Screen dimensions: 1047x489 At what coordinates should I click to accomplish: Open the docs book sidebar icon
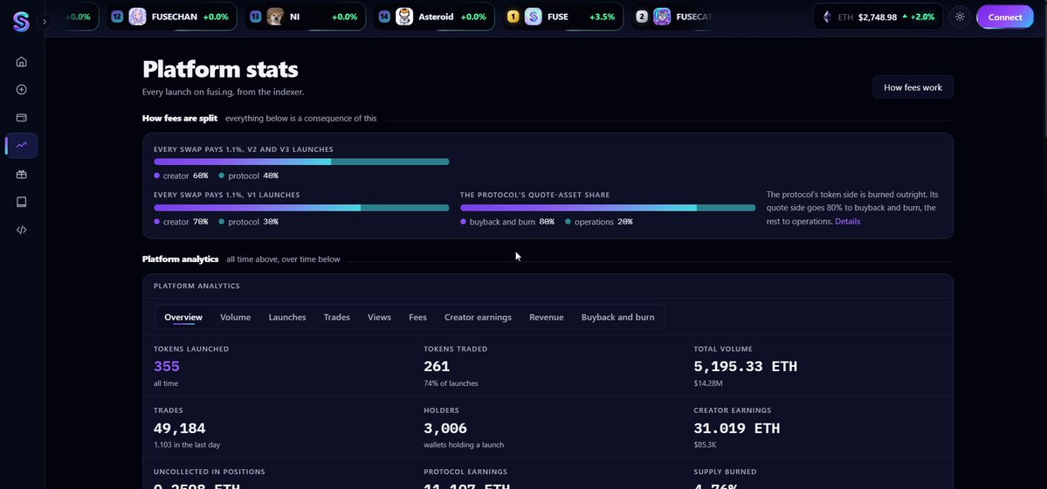[x=21, y=202]
